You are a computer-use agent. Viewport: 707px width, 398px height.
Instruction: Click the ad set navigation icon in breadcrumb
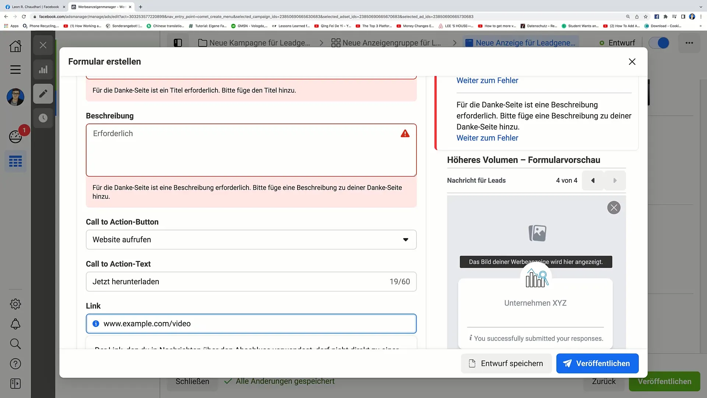pos(335,43)
